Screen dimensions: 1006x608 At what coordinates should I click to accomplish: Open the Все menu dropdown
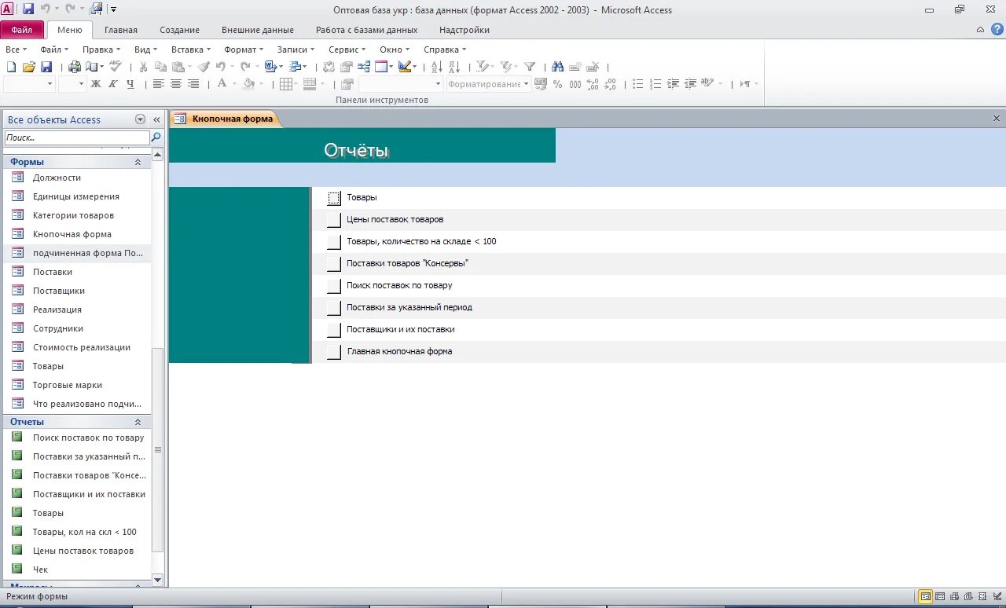[x=16, y=49]
